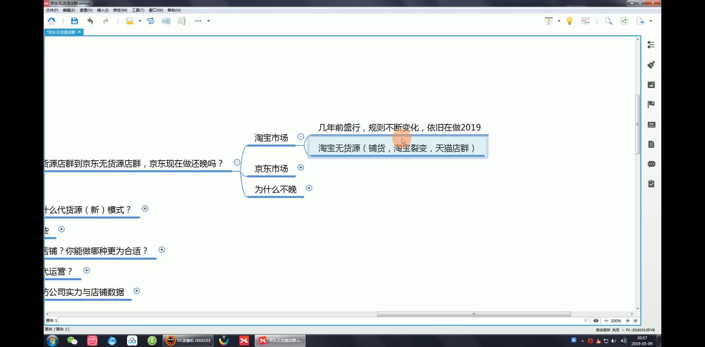Open the 查看(V) menu
Screen dimensions: 705x347
86,10
